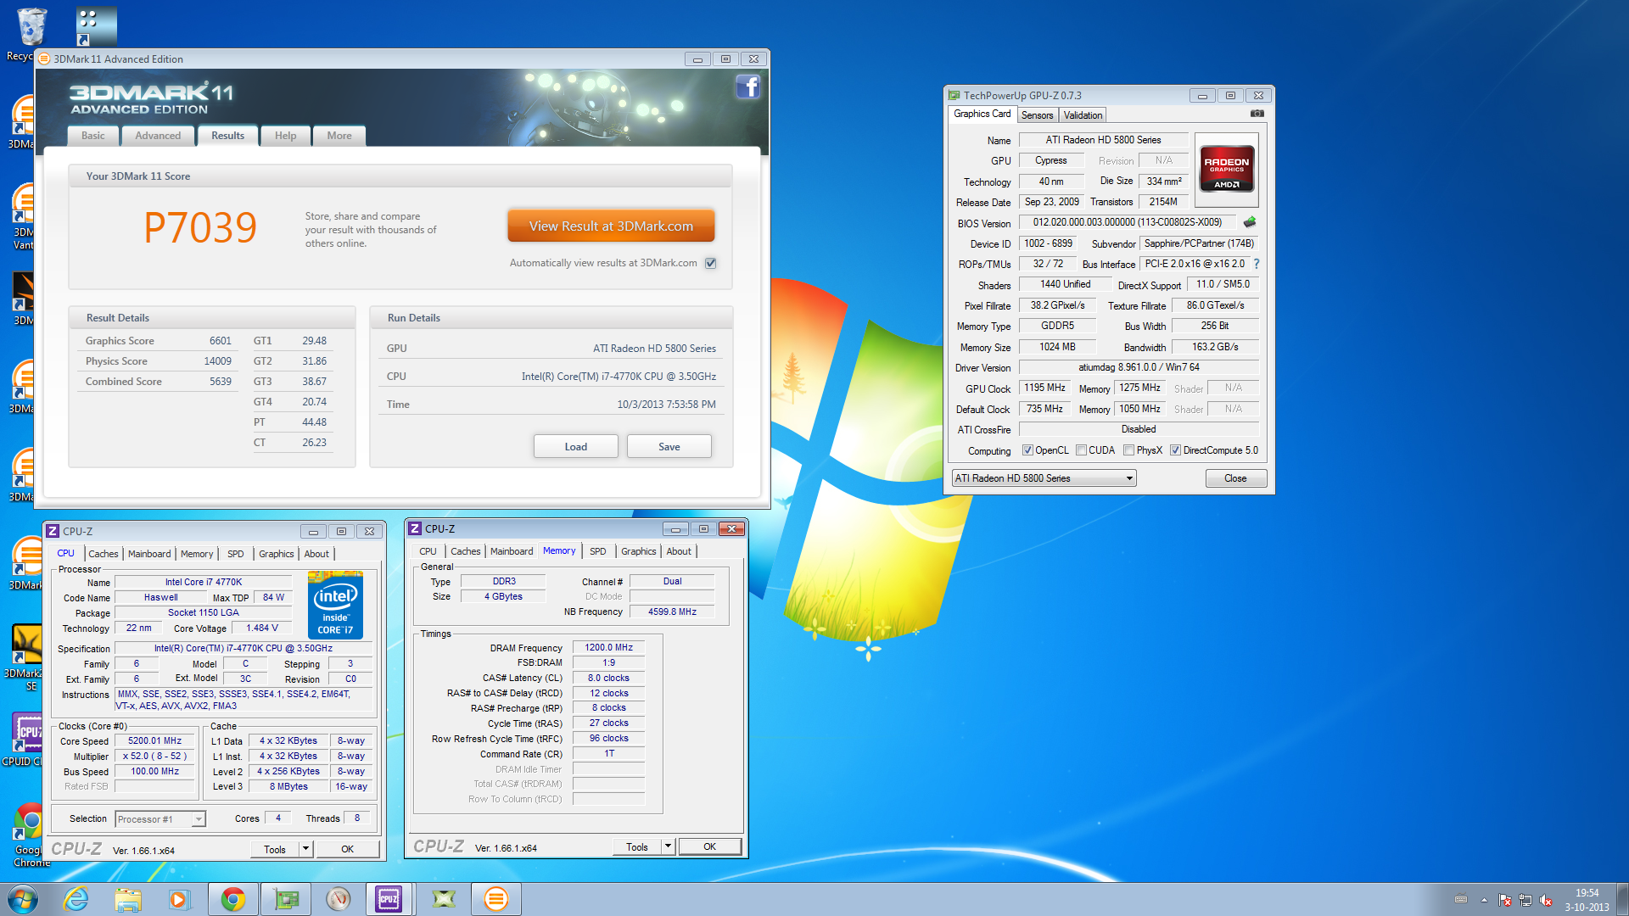Switch to GPU-Z taskbar icon
Viewport: 1629px width, 916px height.
coord(286,899)
